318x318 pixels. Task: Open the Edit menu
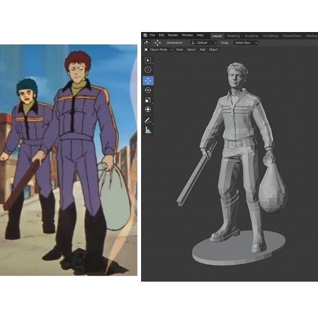coord(161,35)
